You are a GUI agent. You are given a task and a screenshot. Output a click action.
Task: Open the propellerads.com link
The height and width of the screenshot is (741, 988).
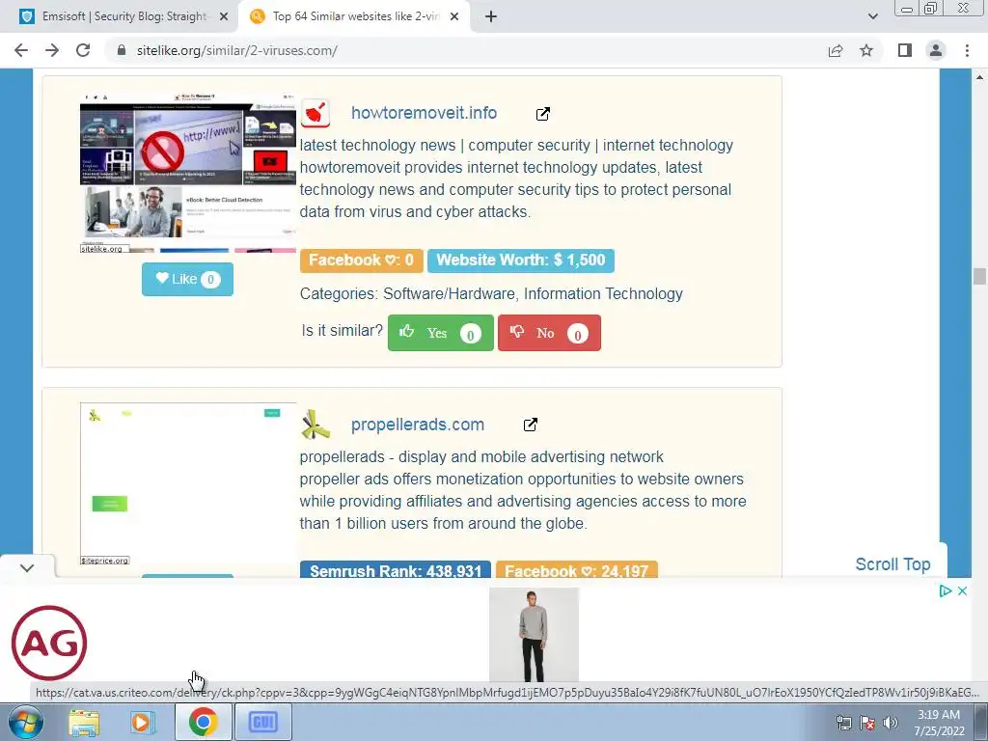417,425
